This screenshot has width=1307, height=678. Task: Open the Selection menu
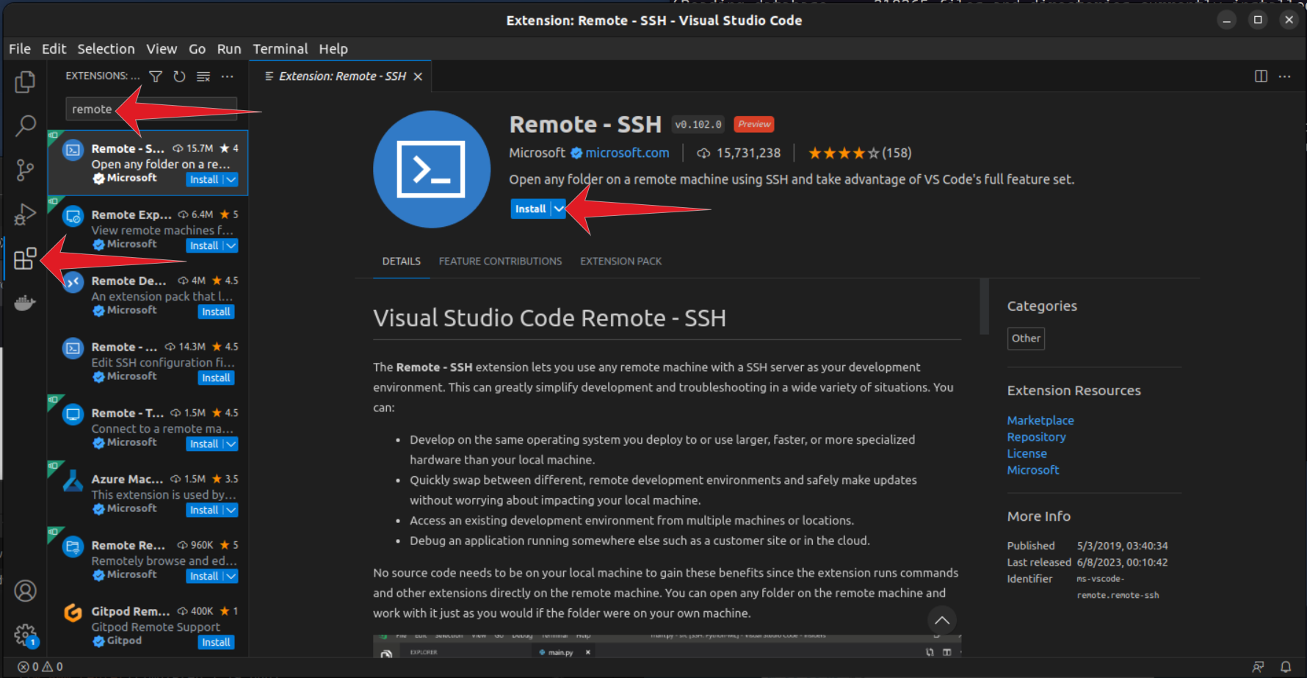106,48
